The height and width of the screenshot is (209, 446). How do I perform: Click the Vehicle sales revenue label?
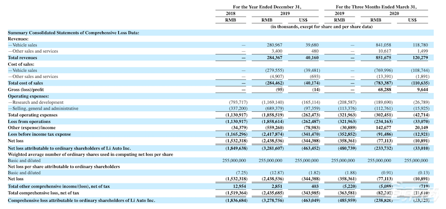pos(22,45)
